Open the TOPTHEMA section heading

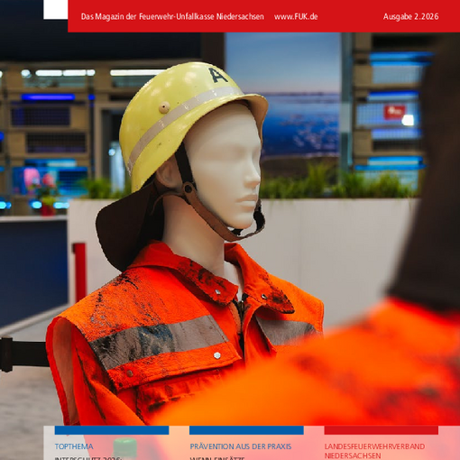point(74,446)
